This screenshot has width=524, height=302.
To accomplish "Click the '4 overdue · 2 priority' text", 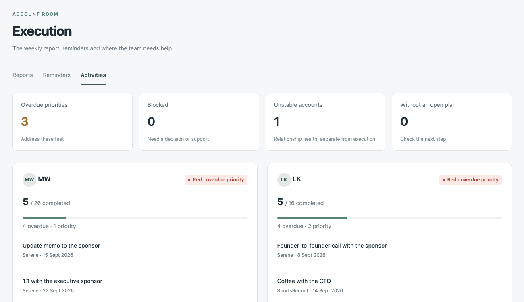I will coord(304,226).
